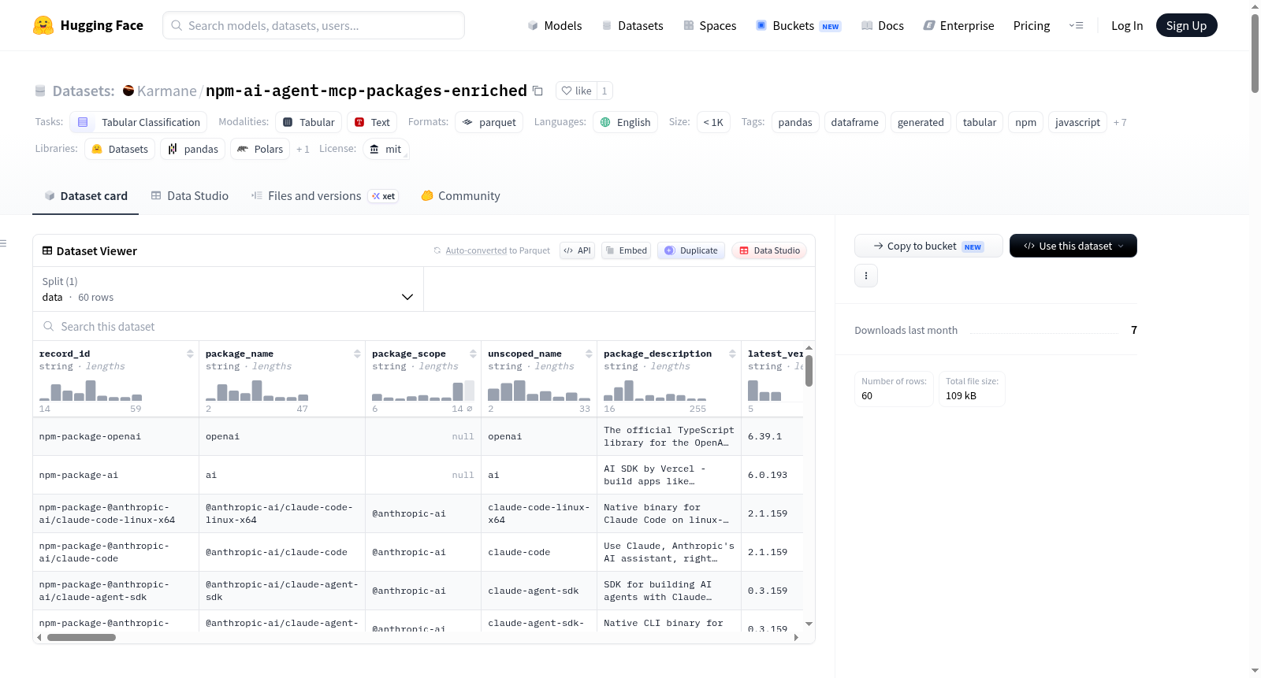Click the xet badge

(x=384, y=196)
